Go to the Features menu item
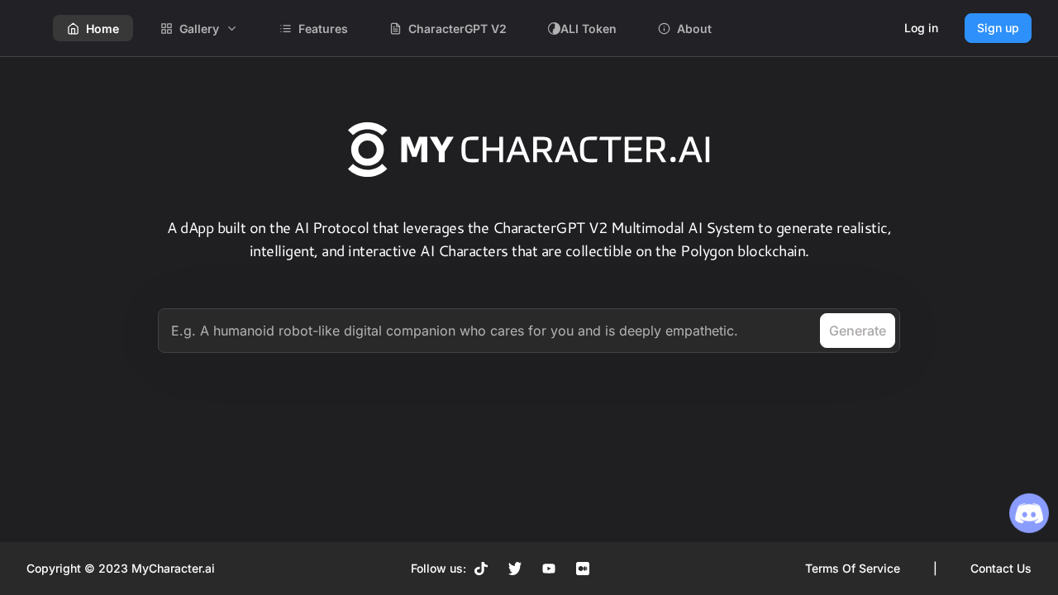The image size is (1058, 595). click(x=313, y=29)
